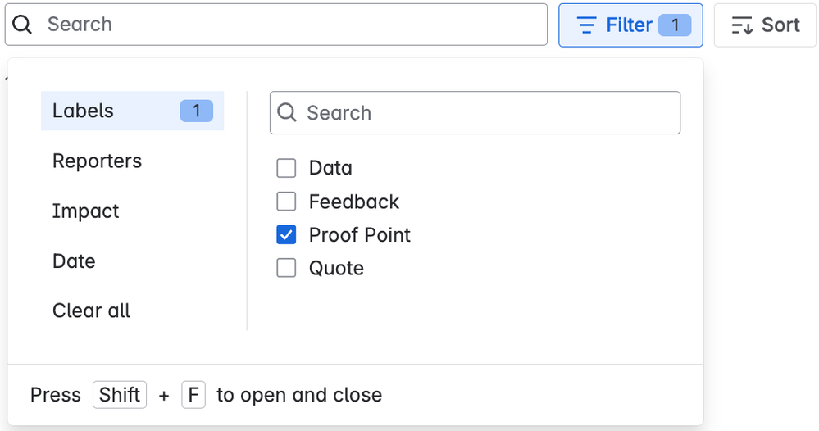Click the Proof Point label text

pyautogui.click(x=359, y=235)
